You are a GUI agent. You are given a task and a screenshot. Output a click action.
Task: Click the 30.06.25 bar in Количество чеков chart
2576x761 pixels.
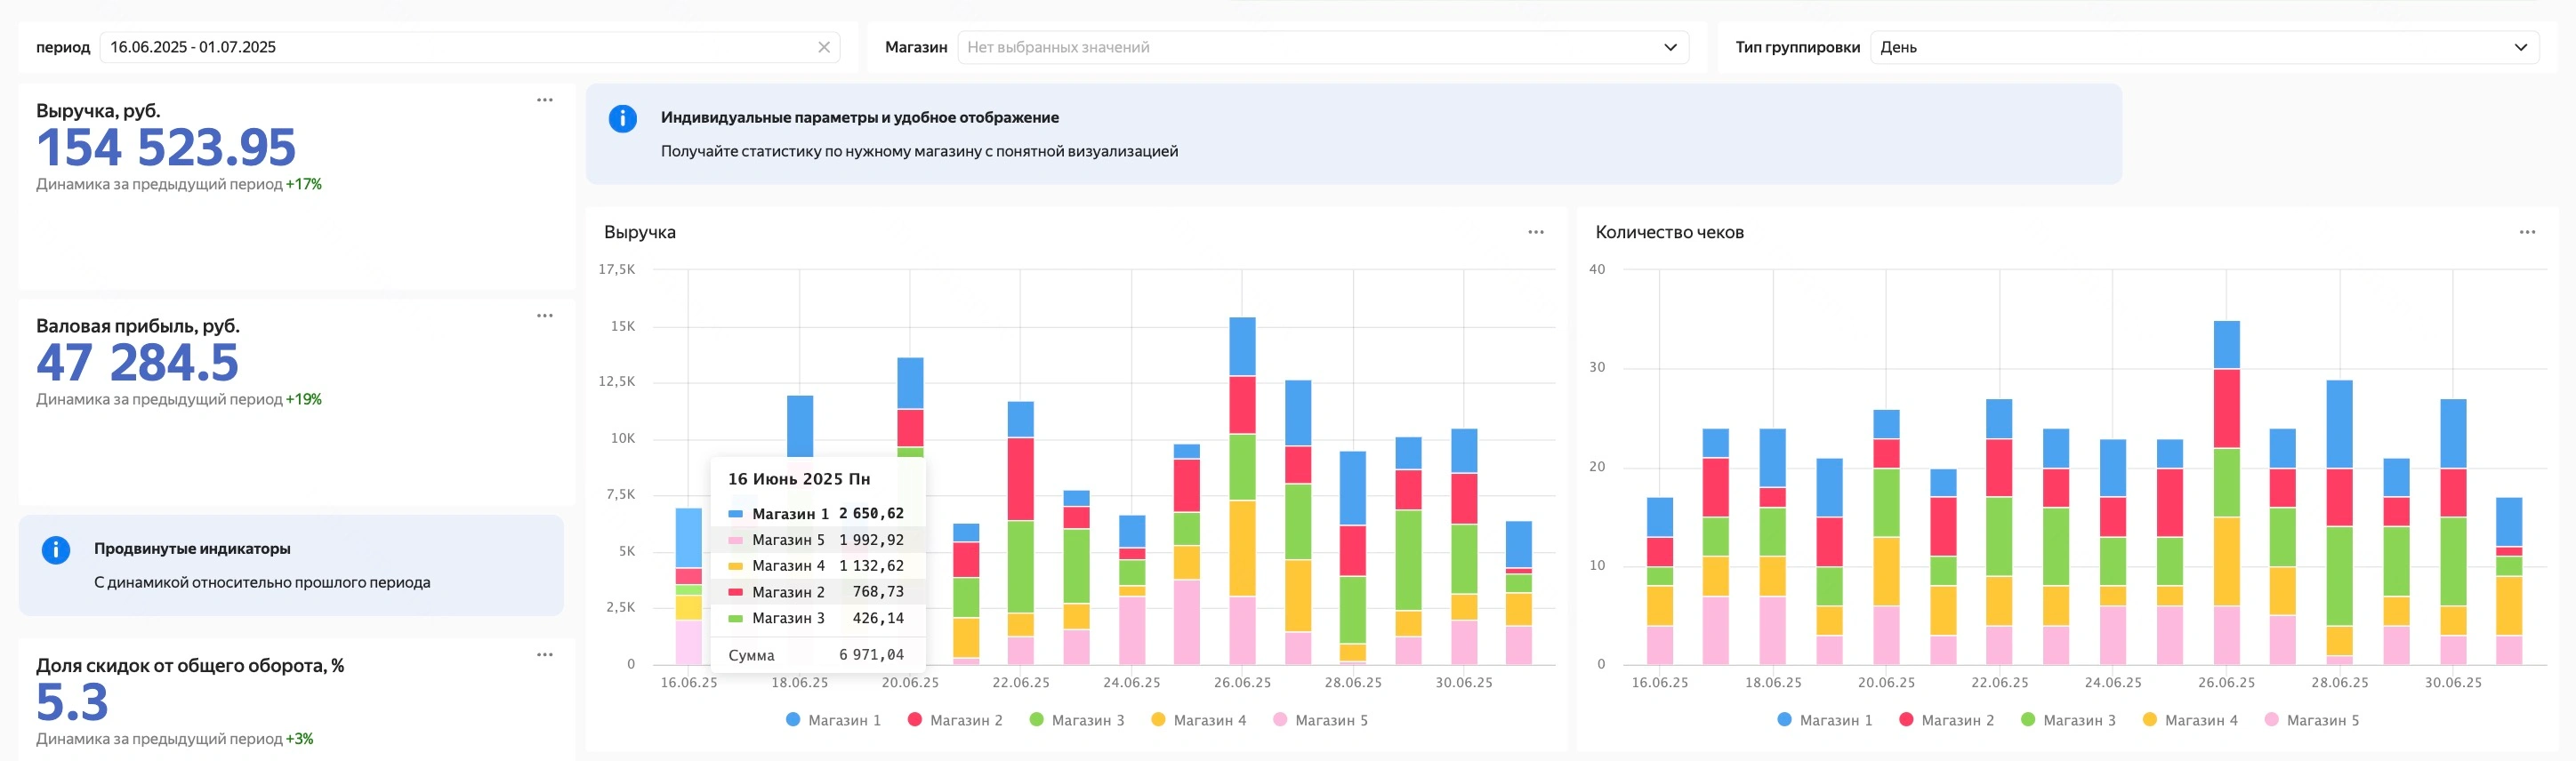[x=2453, y=531]
